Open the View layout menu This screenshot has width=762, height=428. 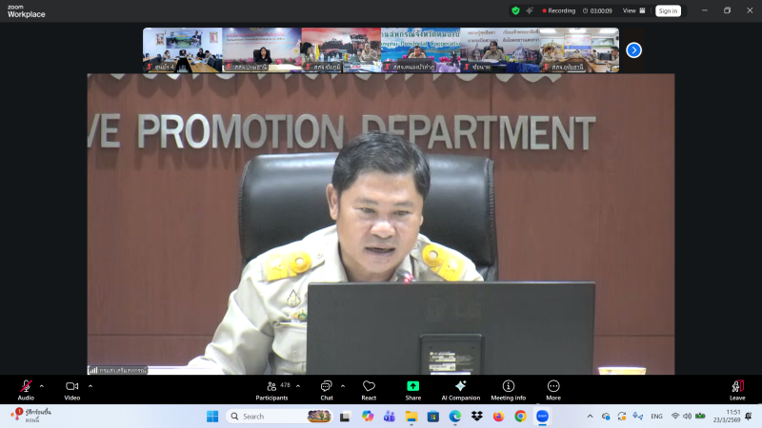(x=632, y=10)
